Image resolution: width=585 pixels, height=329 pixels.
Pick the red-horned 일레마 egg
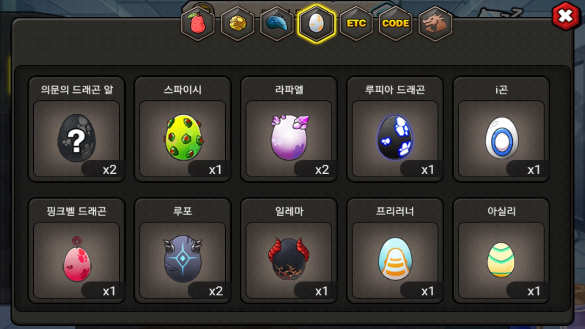point(289,250)
